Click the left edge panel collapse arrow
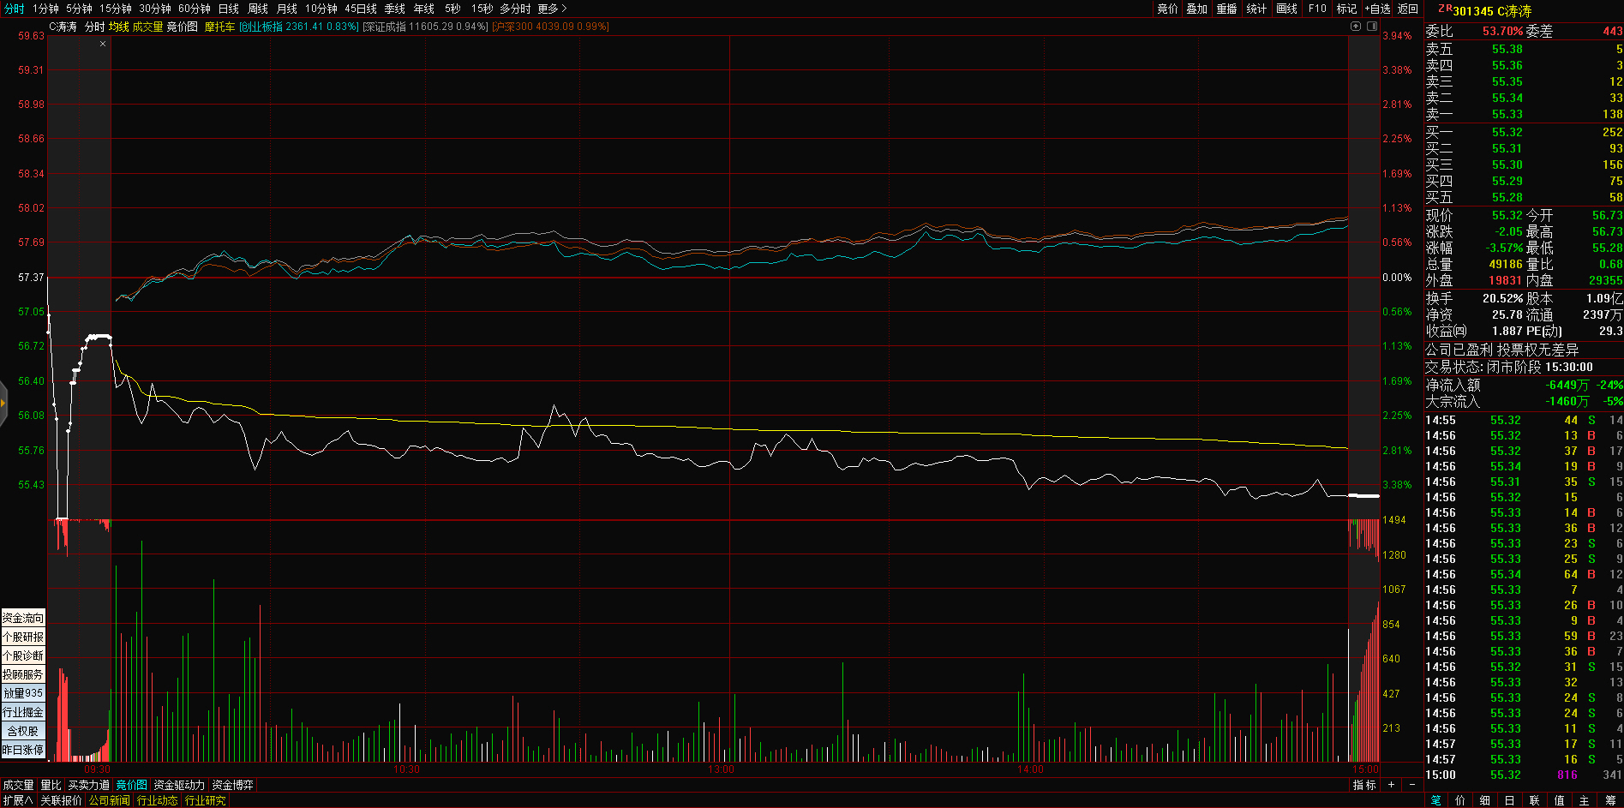1624x808 pixels. (3, 403)
